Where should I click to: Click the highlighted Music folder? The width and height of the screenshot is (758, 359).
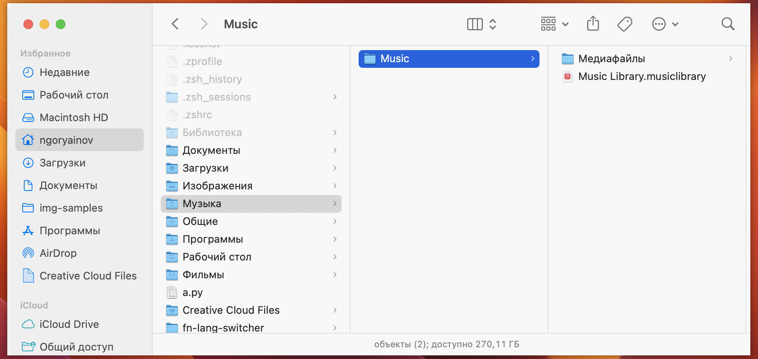pos(448,59)
